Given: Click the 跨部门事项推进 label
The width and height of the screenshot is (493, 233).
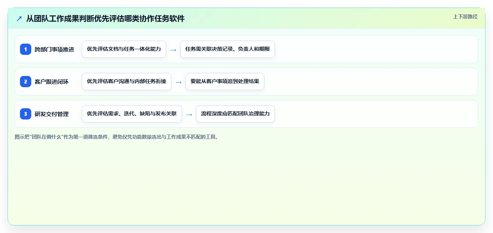Looking at the screenshot, I should click(x=54, y=49).
